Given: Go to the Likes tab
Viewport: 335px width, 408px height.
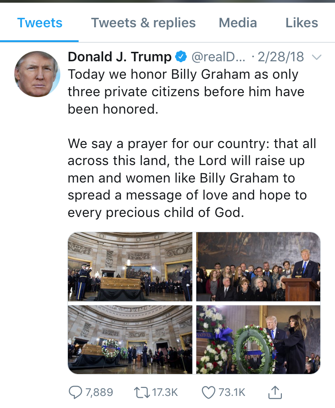Looking at the screenshot, I should pyautogui.click(x=302, y=23).
